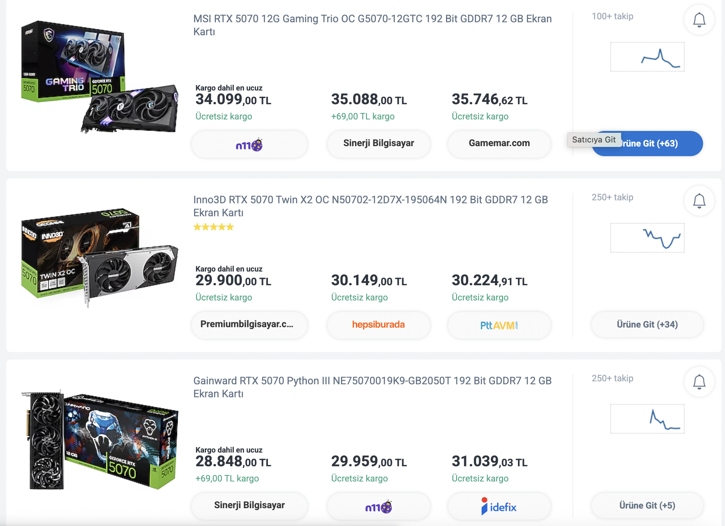The image size is (725, 526).
Task: Click Ürüne Git (+5) button
Action: (x=647, y=506)
